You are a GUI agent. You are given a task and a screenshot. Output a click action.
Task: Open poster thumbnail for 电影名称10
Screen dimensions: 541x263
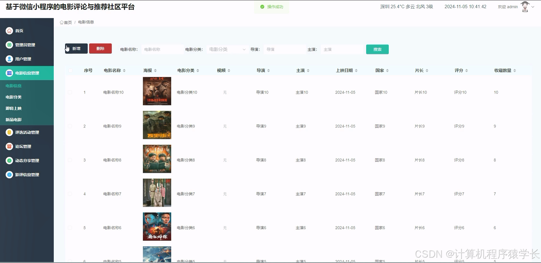tap(157, 91)
